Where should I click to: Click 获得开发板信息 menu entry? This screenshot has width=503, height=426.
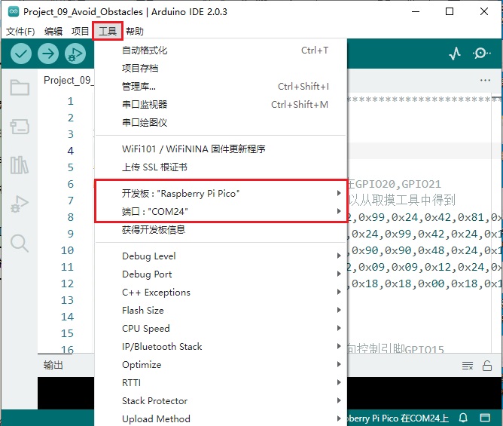pos(221,230)
